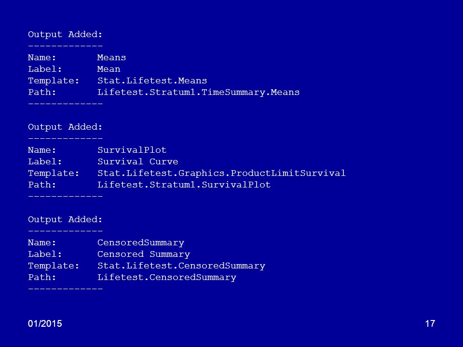Image resolution: width=463 pixels, height=347 pixels.
Task: Click template 'Stat.Lifetest.Graphics.ProductLimitSurvival'
Action: coord(221,173)
